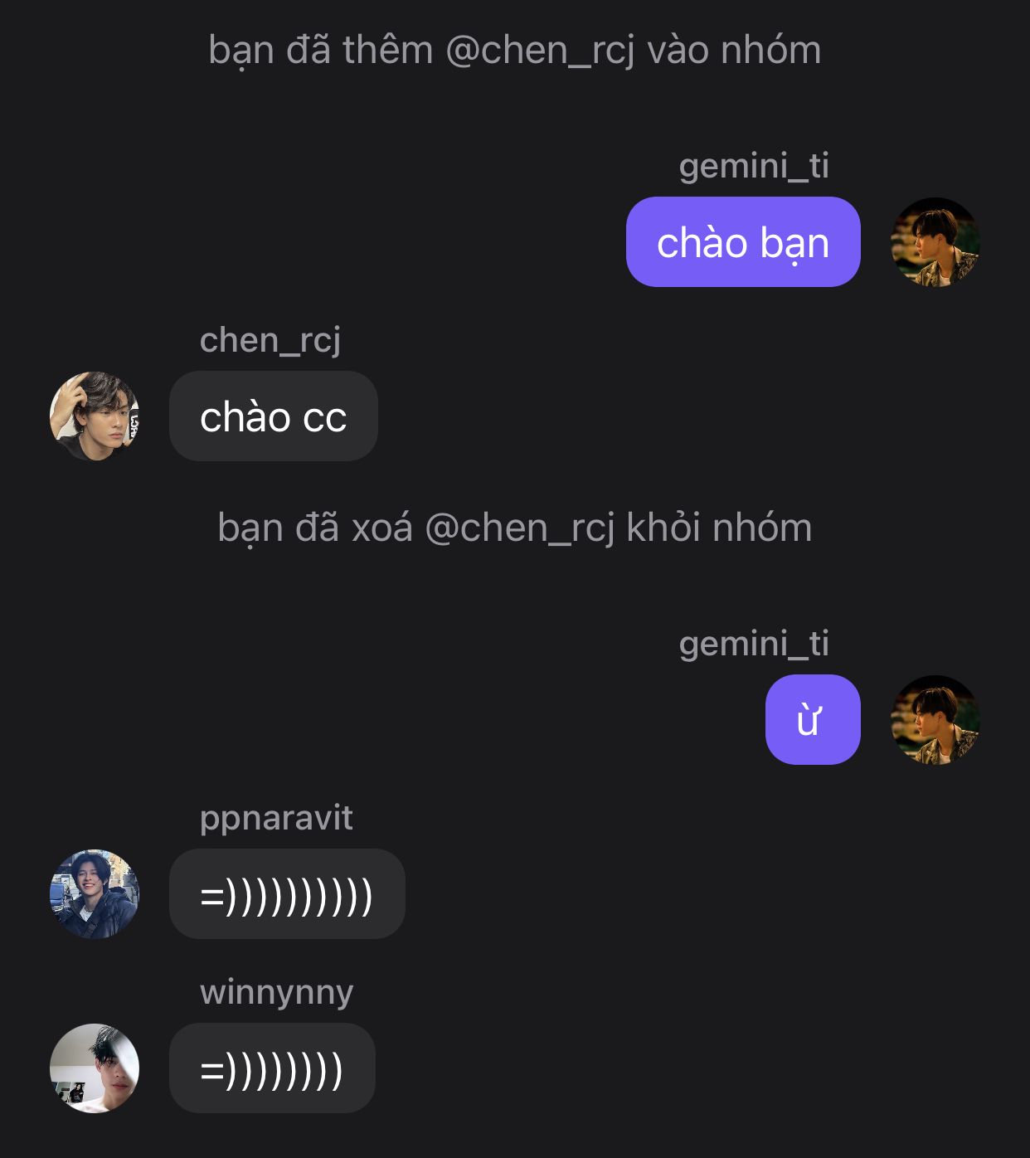Click the ppnaravit username label
Viewport: 1030px width, 1158px height.
[x=276, y=820]
